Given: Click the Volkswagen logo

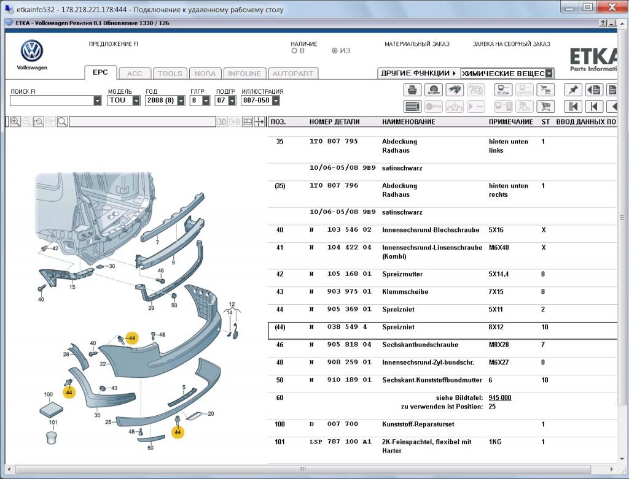Looking at the screenshot, I should 32,51.
